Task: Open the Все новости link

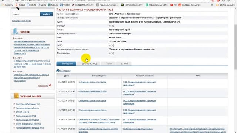Action: [x=43, y=86]
